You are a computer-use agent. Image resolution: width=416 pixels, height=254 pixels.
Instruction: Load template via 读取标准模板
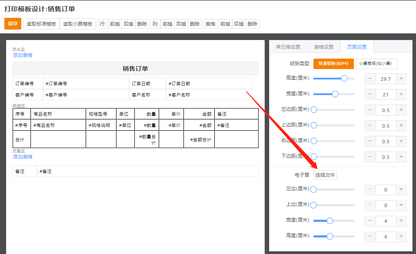41,24
